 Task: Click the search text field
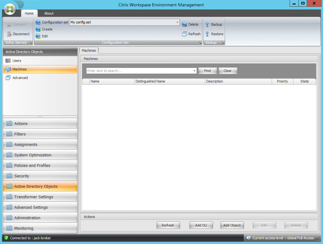136,70
